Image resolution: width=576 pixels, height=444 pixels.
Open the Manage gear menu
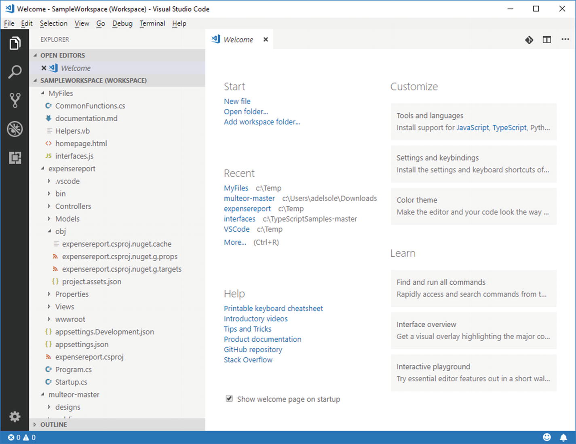[x=15, y=417]
